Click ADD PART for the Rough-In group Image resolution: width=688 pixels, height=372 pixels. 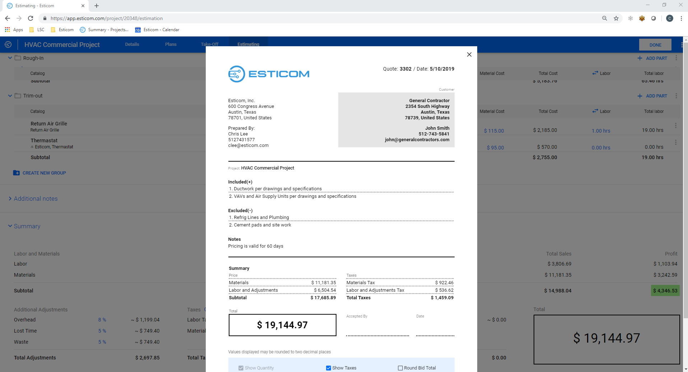[x=652, y=58]
